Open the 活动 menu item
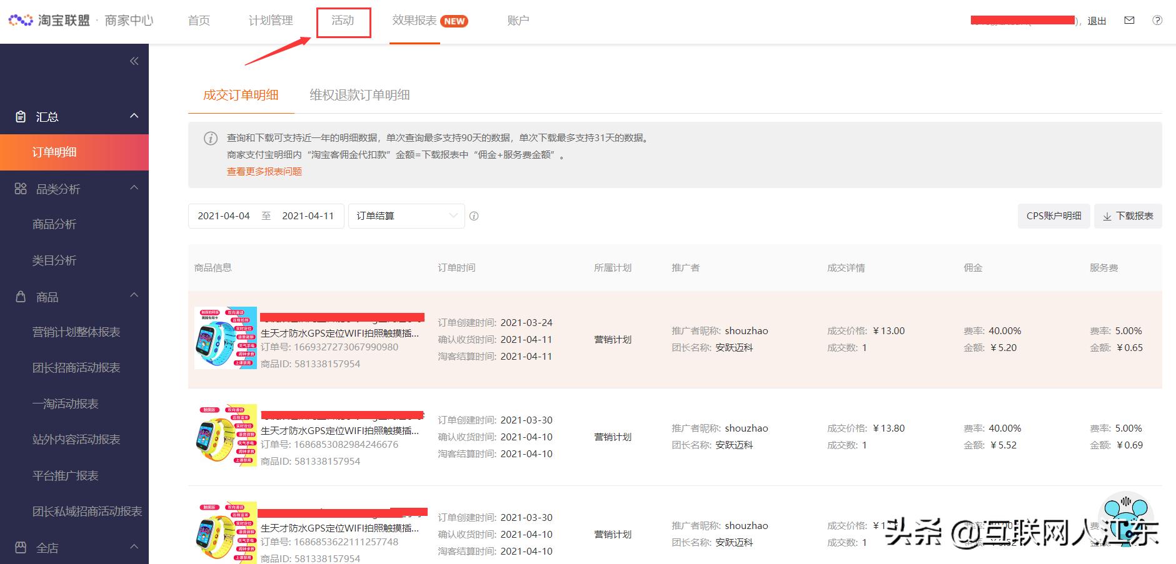Viewport: 1176px width, 564px height. pos(343,20)
